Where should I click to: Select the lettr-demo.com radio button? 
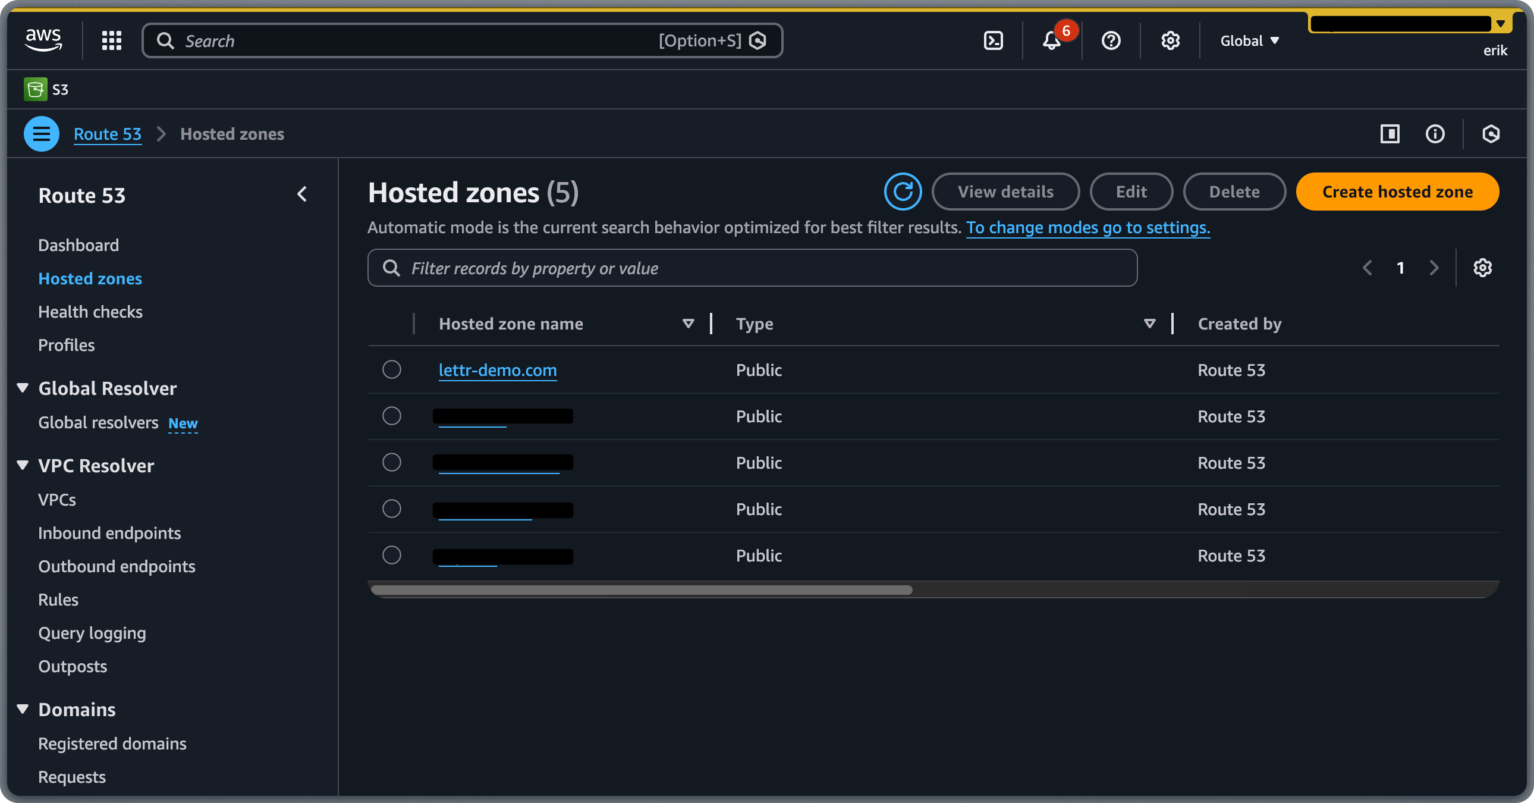click(391, 369)
